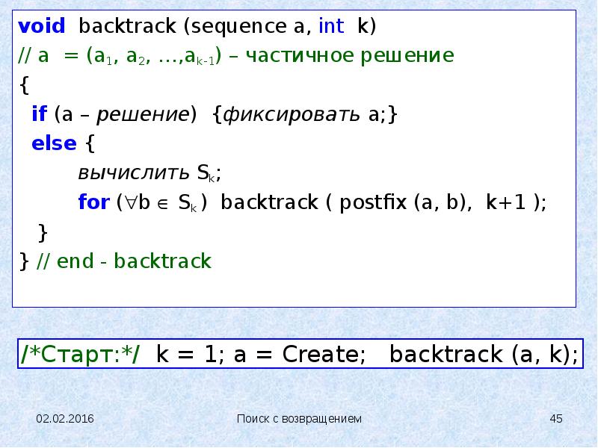This screenshot has width=598, height=448.
Task: Click the "else" keyword
Action: (54, 143)
